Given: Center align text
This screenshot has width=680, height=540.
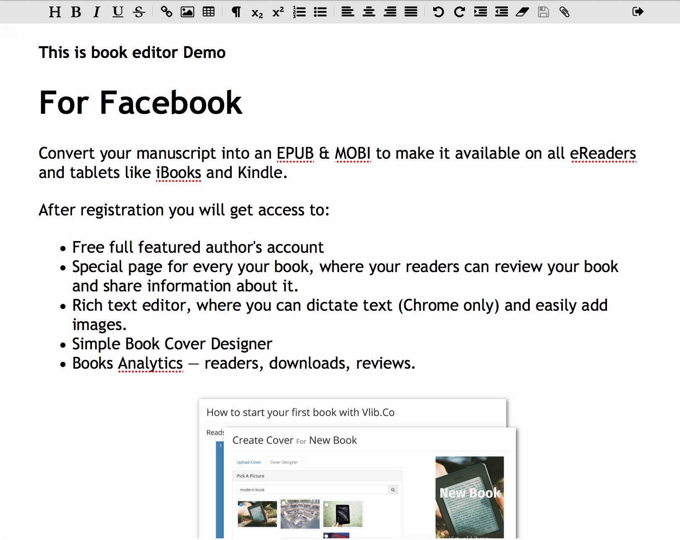Looking at the screenshot, I should (x=369, y=12).
